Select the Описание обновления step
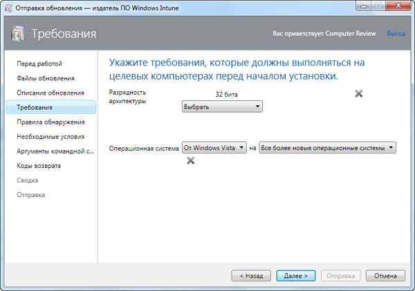 pos(50,93)
